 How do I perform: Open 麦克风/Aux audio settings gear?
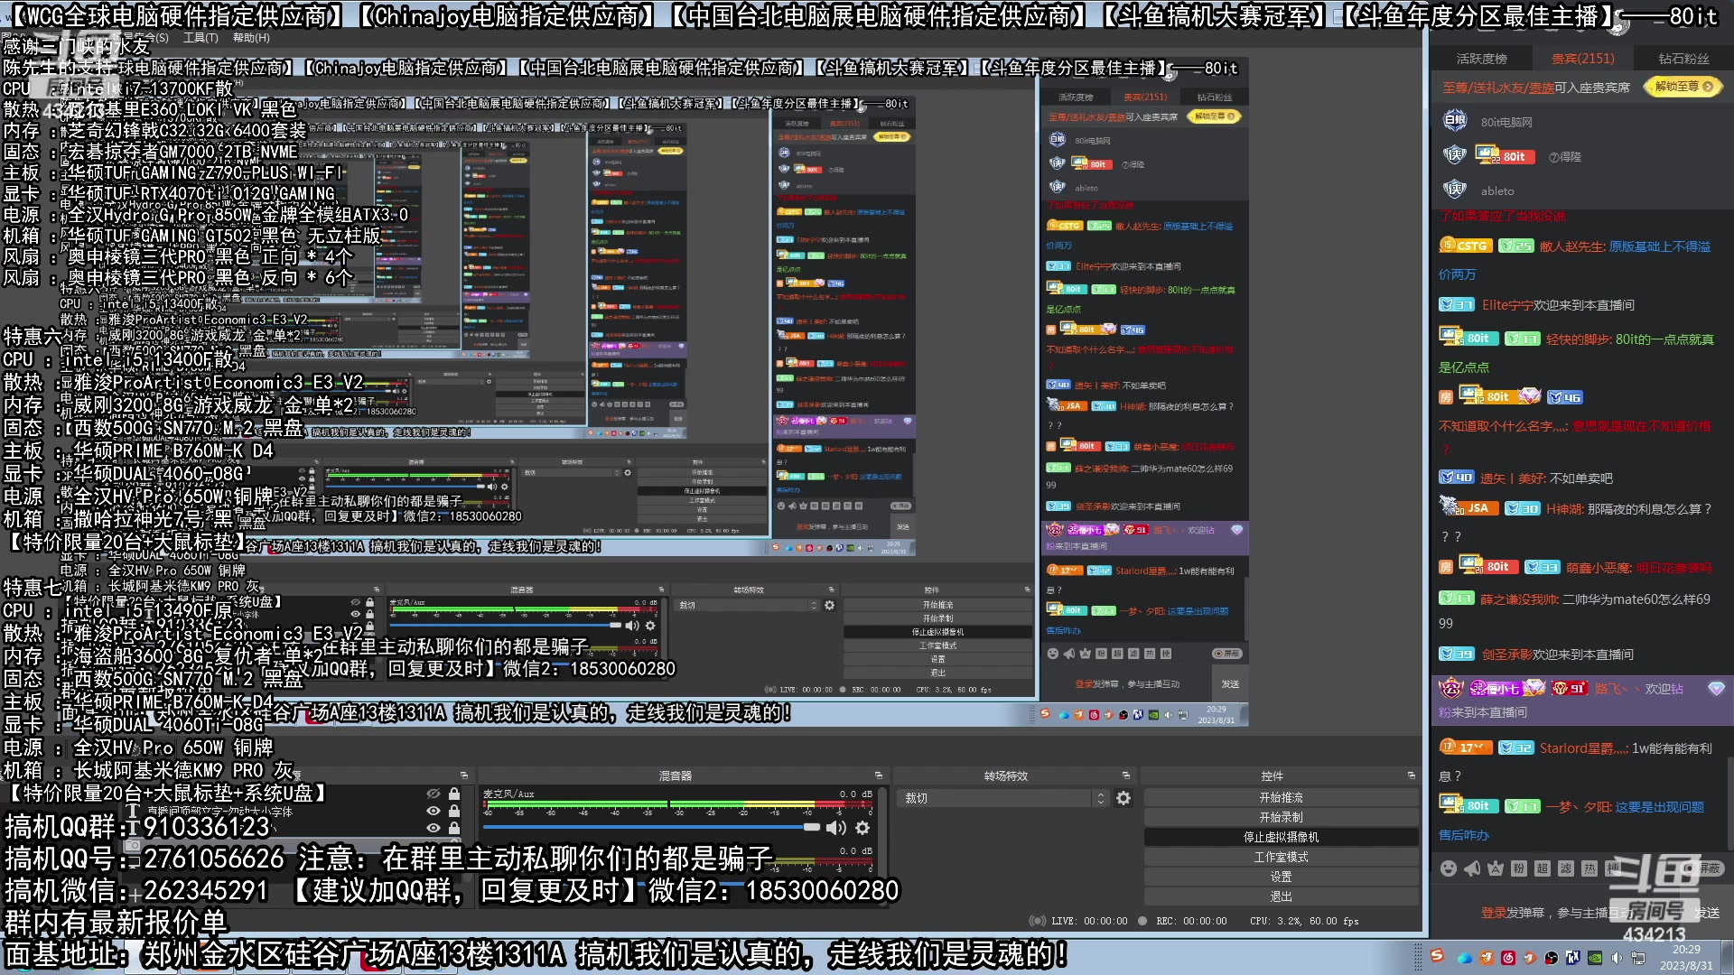[862, 827]
